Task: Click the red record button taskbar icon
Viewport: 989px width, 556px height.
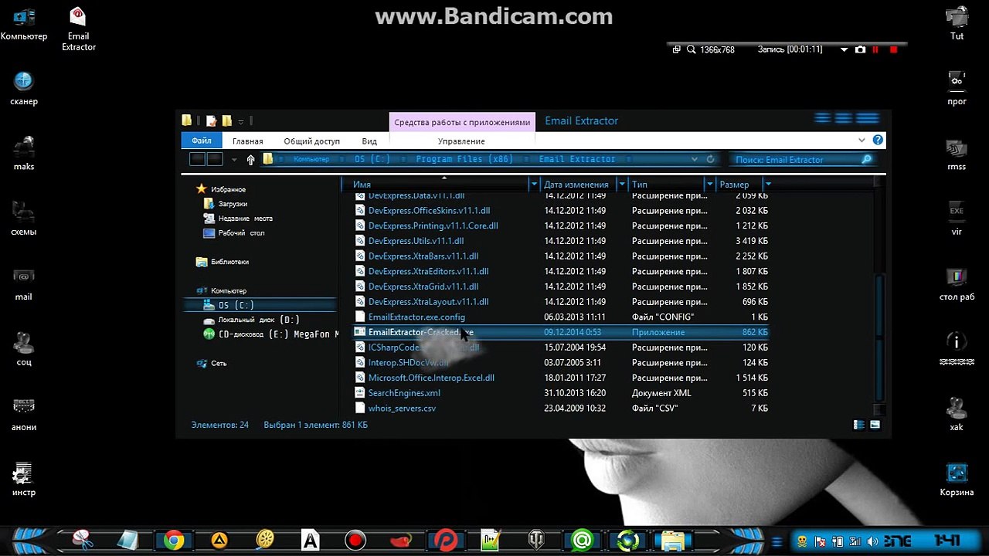Action: [355, 540]
